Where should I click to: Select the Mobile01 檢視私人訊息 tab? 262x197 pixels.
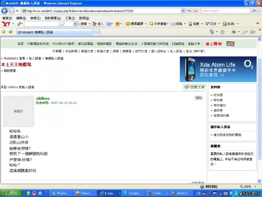54,32
